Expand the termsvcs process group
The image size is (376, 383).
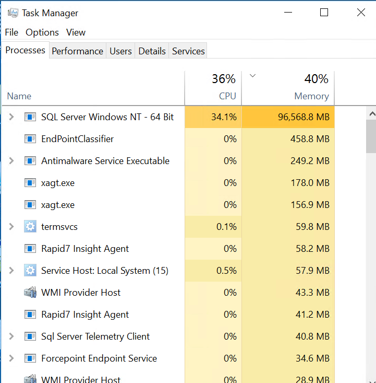click(x=11, y=226)
